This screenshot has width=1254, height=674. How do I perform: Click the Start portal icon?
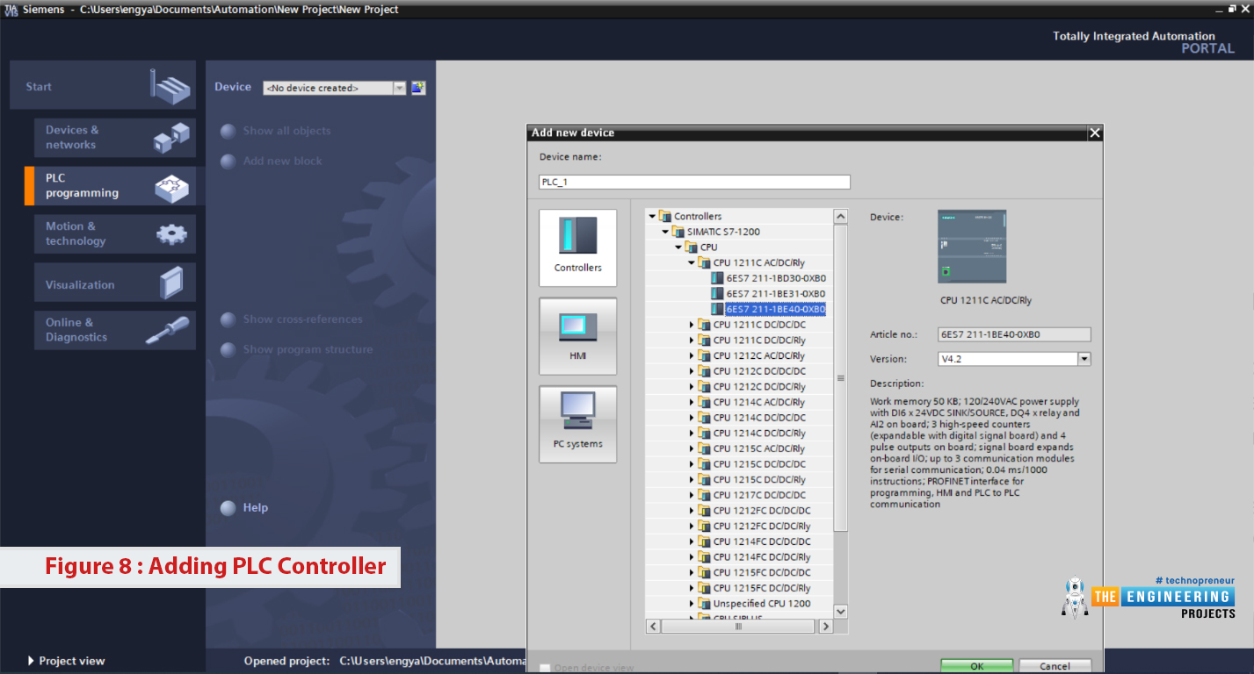tap(170, 86)
